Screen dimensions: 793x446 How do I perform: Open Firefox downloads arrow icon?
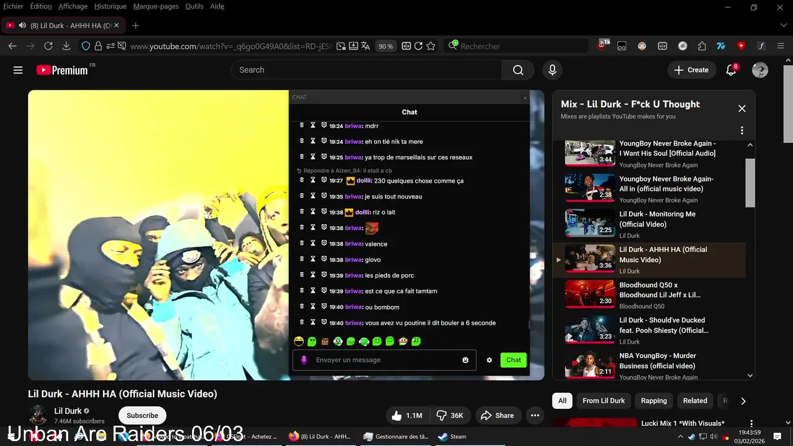[66, 46]
